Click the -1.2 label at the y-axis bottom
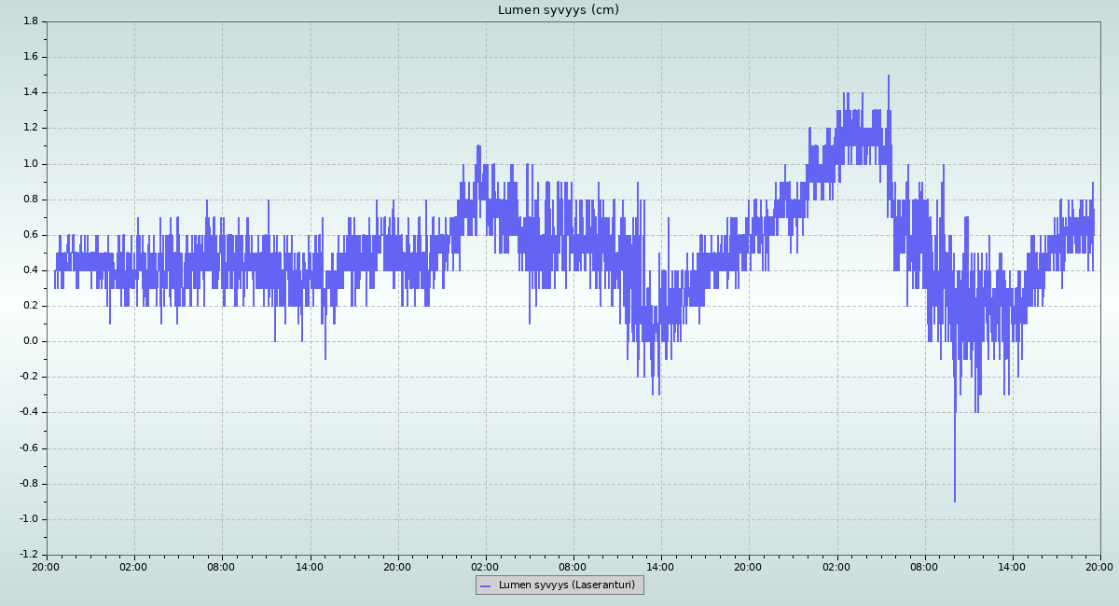 point(28,555)
